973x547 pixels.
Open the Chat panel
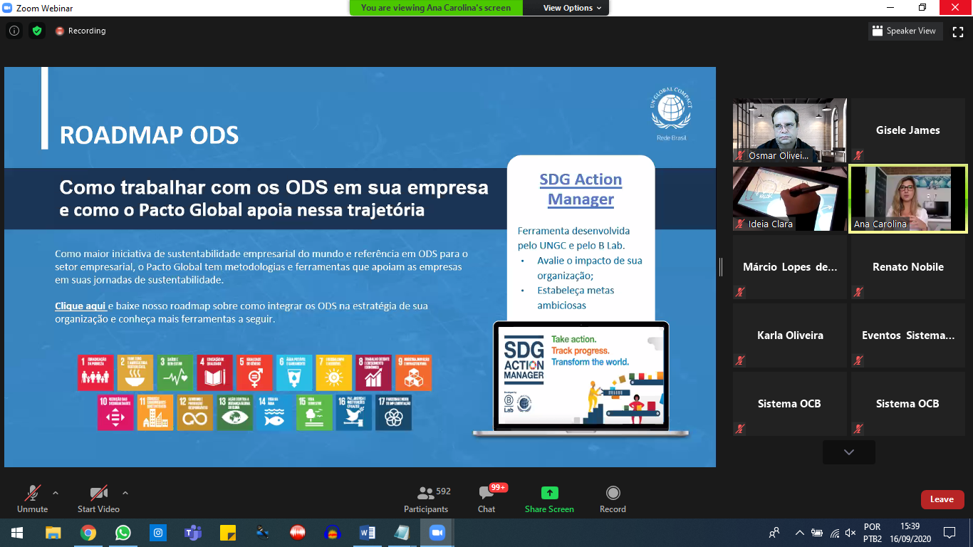486,499
